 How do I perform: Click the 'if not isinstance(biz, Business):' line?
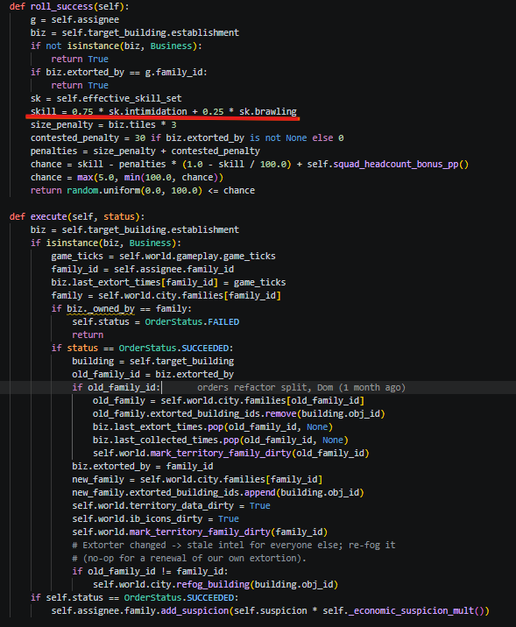pos(116,46)
